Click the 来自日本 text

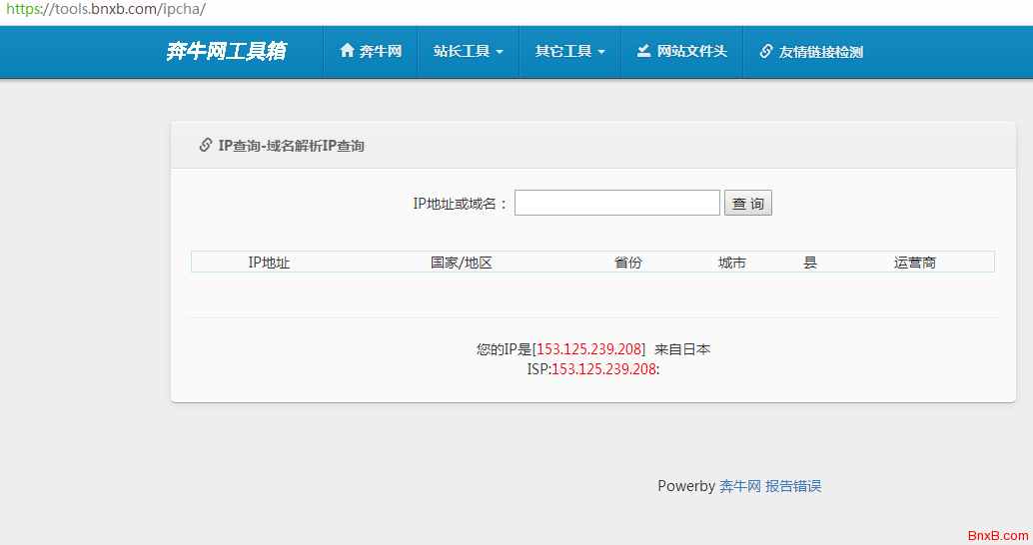tap(682, 349)
